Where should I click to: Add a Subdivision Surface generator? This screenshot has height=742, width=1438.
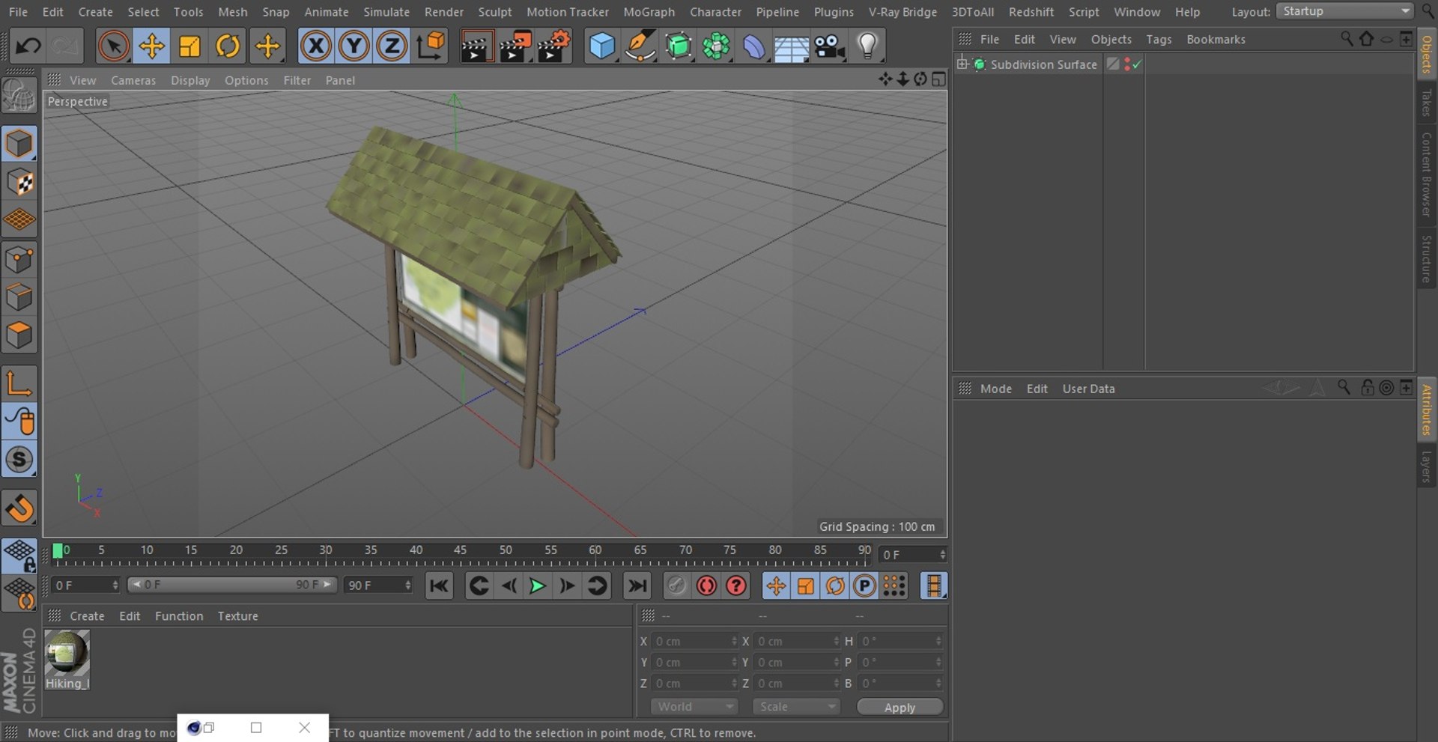tap(679, 46)
